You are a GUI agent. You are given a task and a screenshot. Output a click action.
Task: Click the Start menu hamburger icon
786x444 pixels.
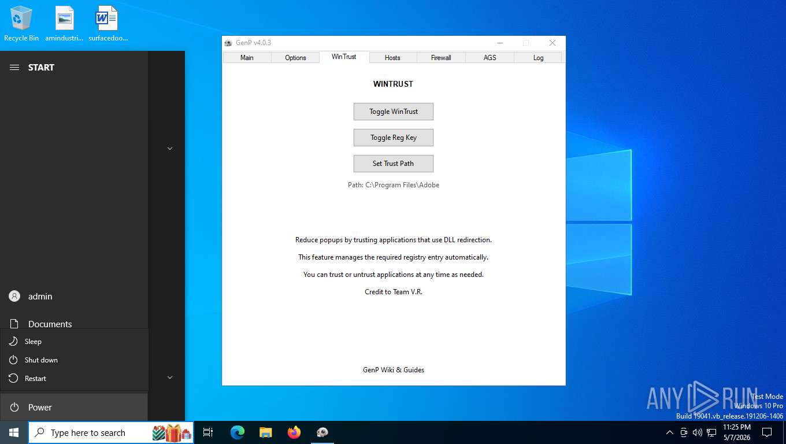14,68
